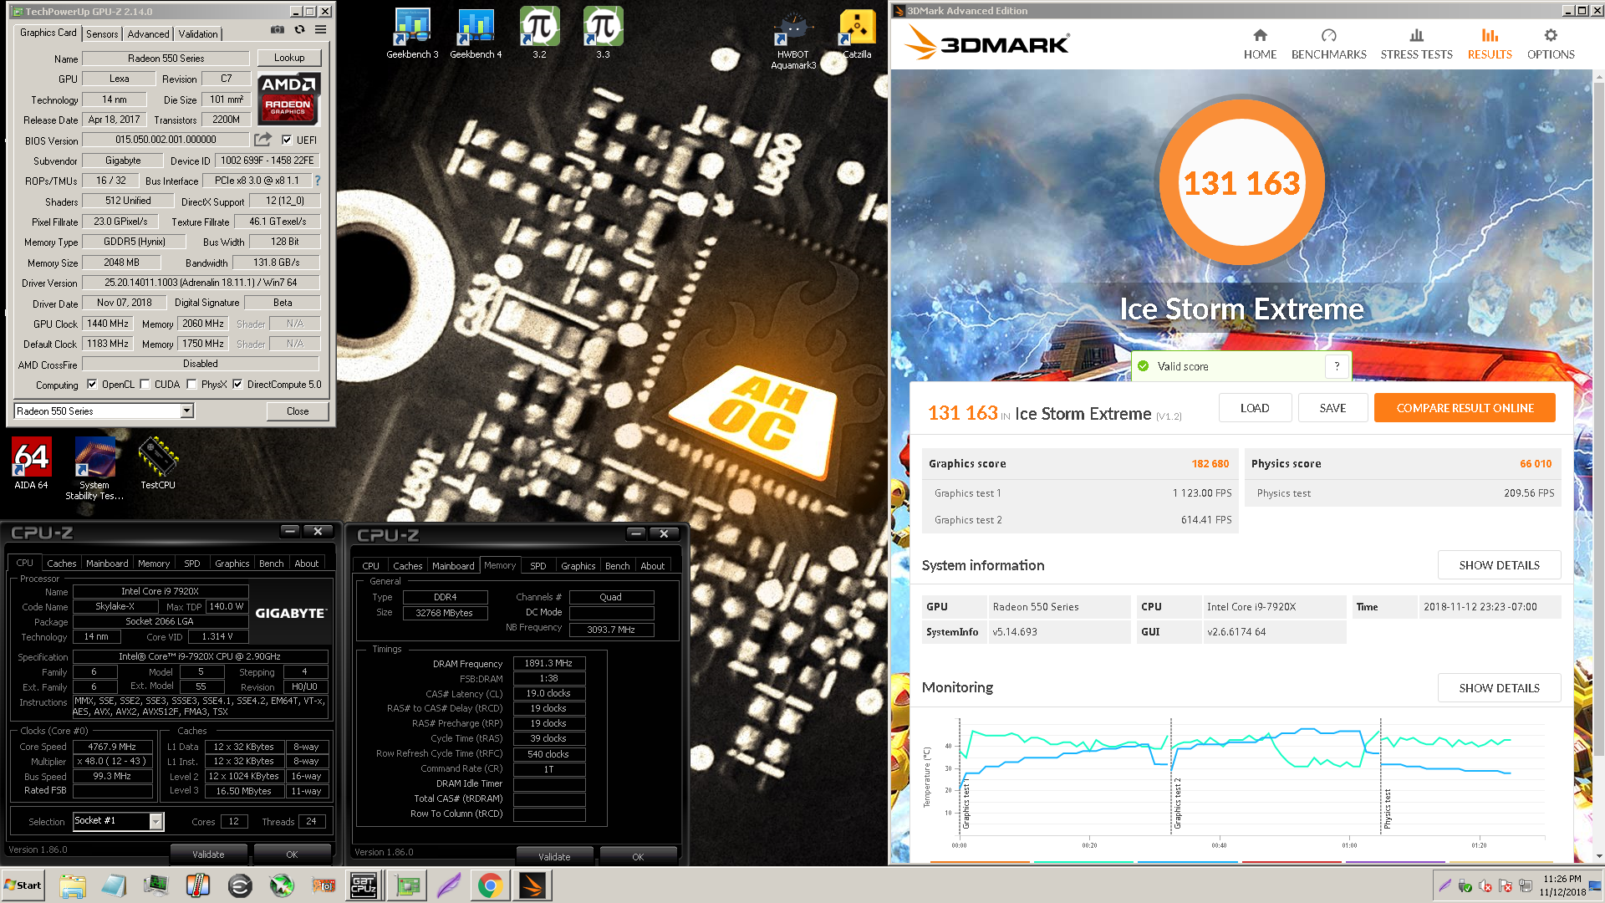Open 3DMark OPTIONS gear
Screen dimensions: 1605x903
1551,44
